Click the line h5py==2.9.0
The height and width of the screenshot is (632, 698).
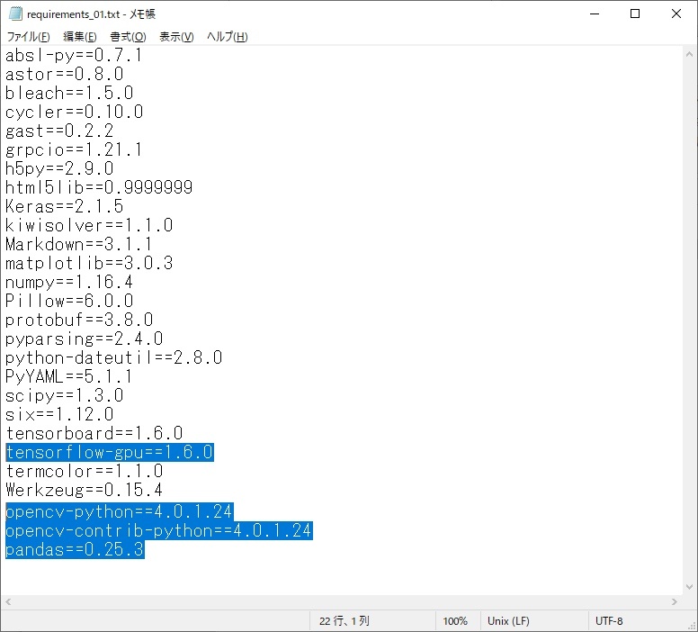[59, 168]
